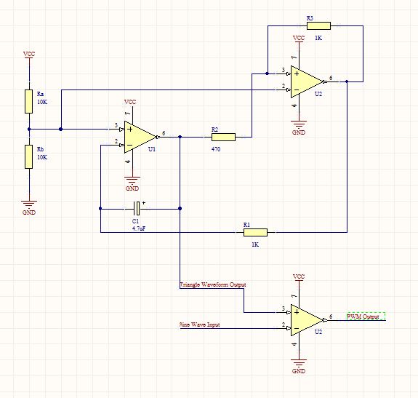Select resistor R3 in the feedback loop
418x398 pixels.
318,26
